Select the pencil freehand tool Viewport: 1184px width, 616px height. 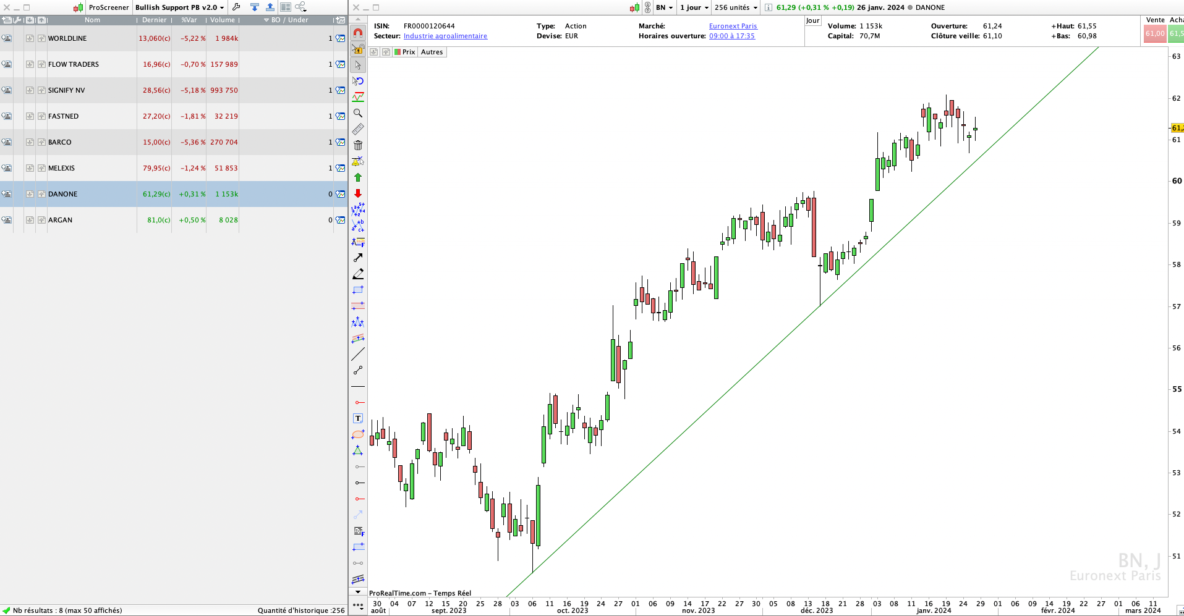358,274
